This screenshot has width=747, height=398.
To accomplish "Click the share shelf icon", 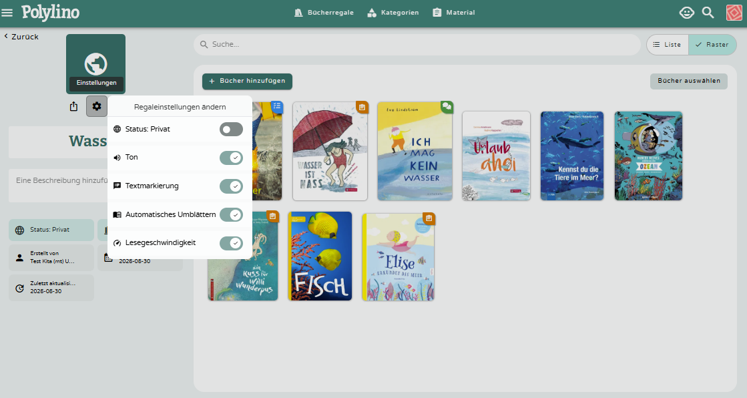I will 73,106.
